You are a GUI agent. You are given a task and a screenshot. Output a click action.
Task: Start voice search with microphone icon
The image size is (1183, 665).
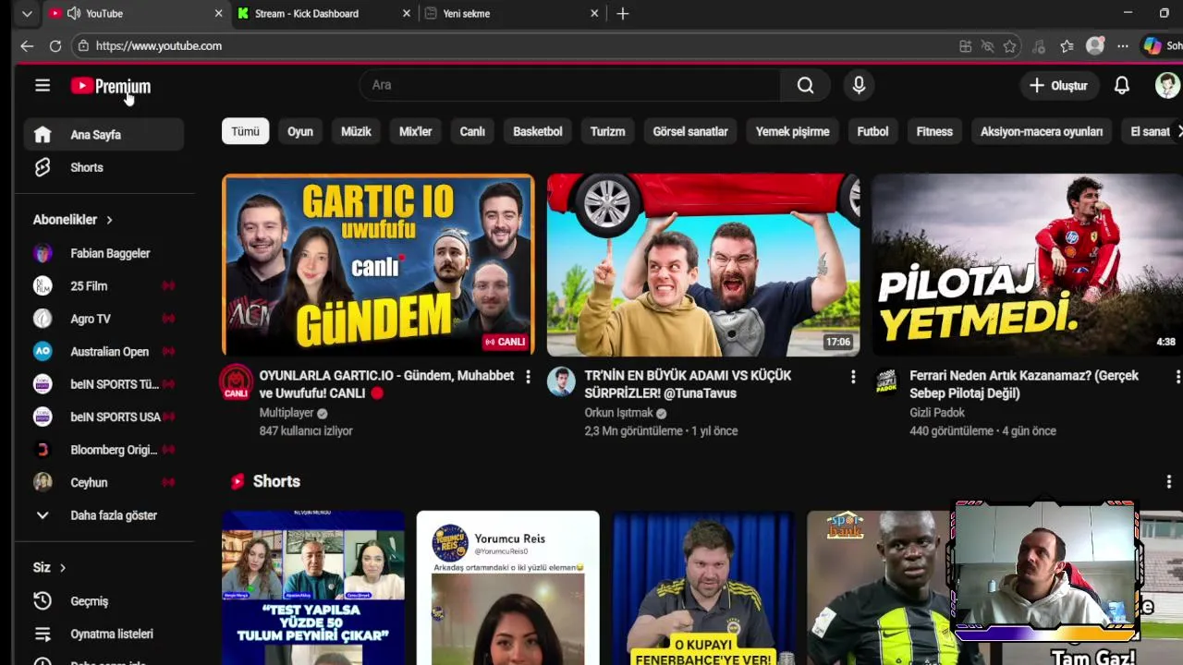click(859, 85)
